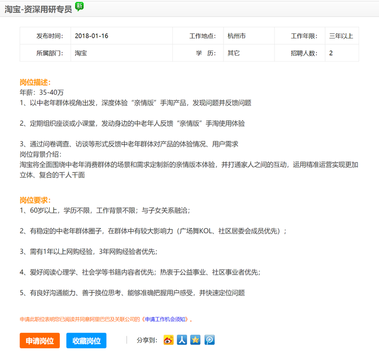This screenshot has width=379, height=364.
Task: Click requirement 1 about 60岁以上
Action: (x=105, y=210)
